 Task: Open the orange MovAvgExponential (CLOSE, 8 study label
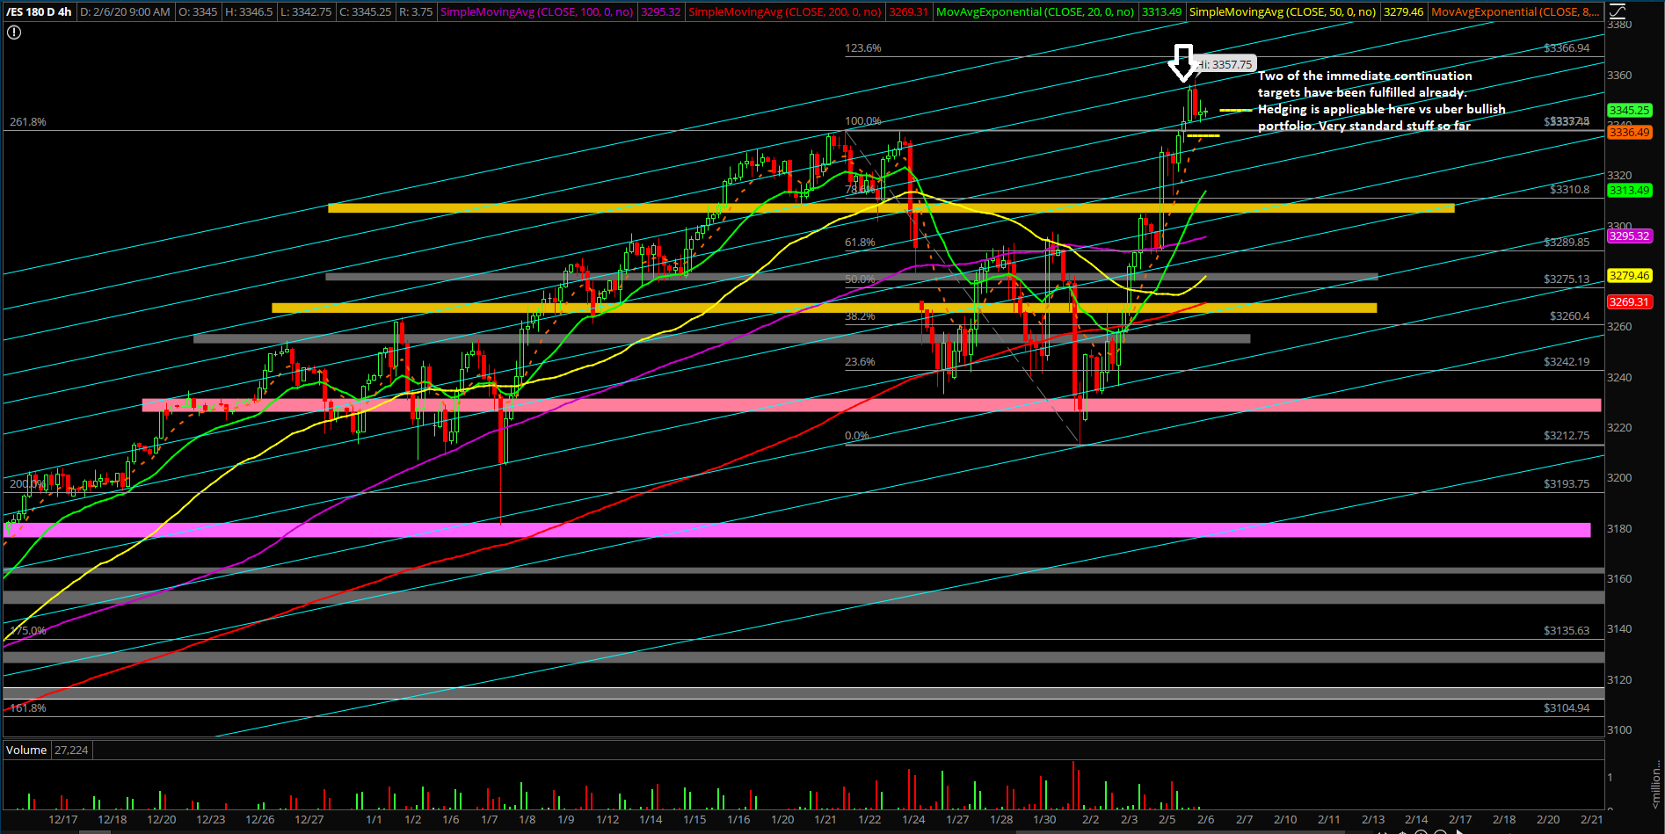pos(1516,12)
